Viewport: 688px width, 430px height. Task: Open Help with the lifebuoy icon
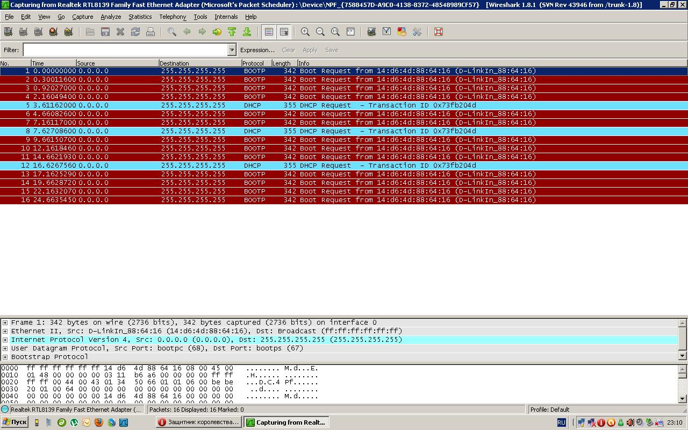coord(439,32)
